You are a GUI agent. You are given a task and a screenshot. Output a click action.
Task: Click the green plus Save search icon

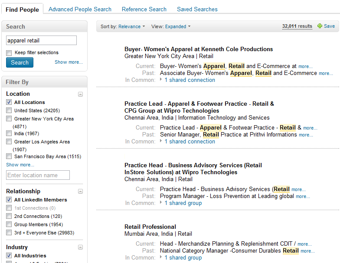(320, 26)
